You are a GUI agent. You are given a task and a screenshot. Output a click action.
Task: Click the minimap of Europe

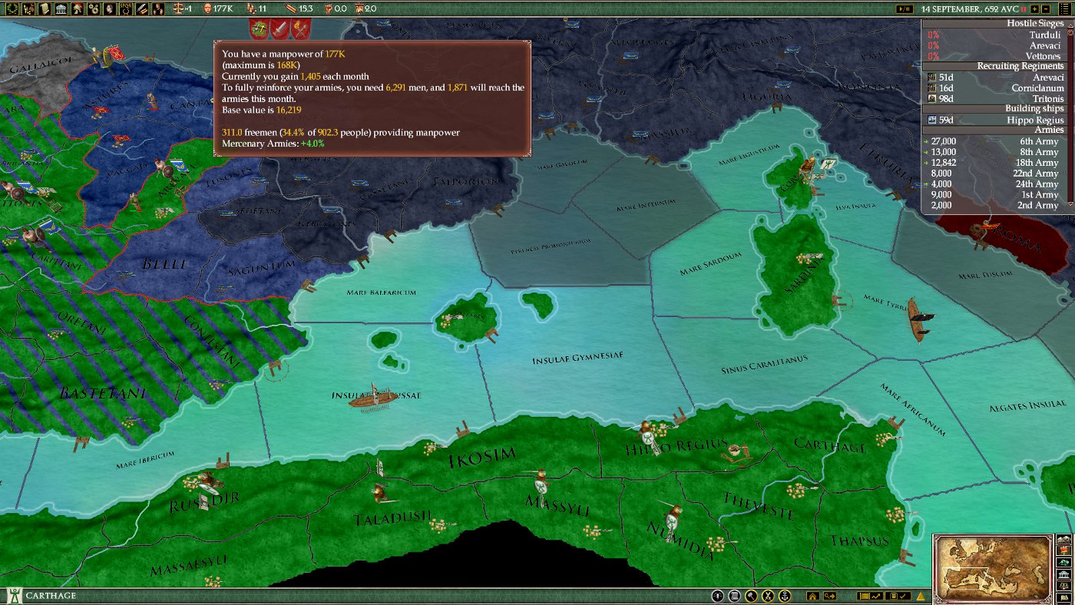click(994, 567)
